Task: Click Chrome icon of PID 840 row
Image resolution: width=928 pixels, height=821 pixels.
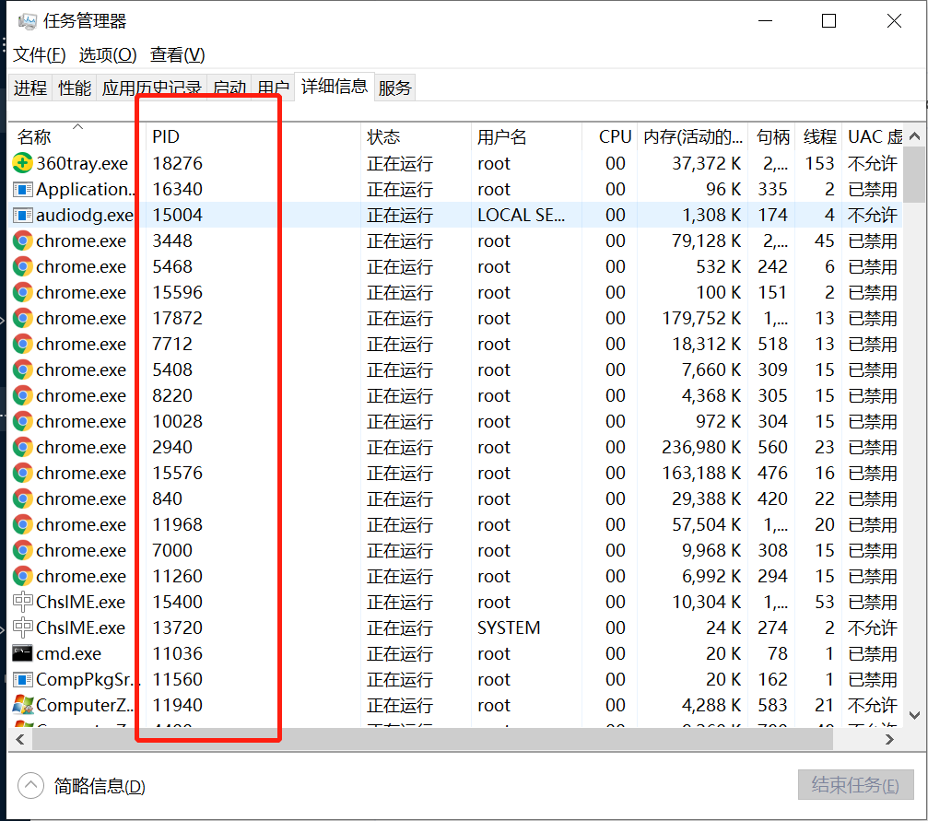Action: [22, 499]
